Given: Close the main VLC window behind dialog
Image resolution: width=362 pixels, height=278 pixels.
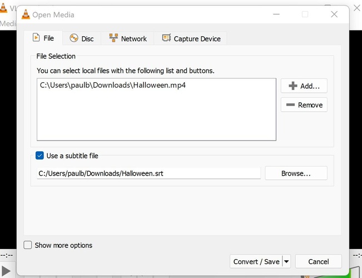Looking at the screenshot, I should click(x=357, y=8).
